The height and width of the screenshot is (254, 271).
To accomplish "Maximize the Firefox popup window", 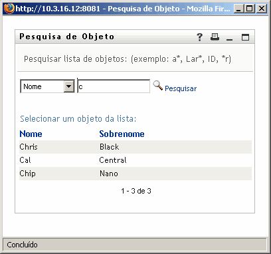I will point(250,9).
